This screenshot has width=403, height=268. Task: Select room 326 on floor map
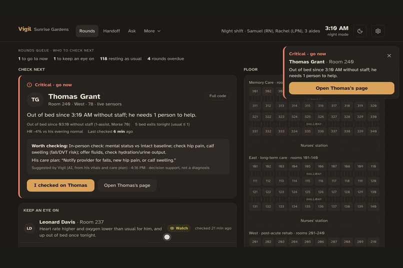pos(321,117)
